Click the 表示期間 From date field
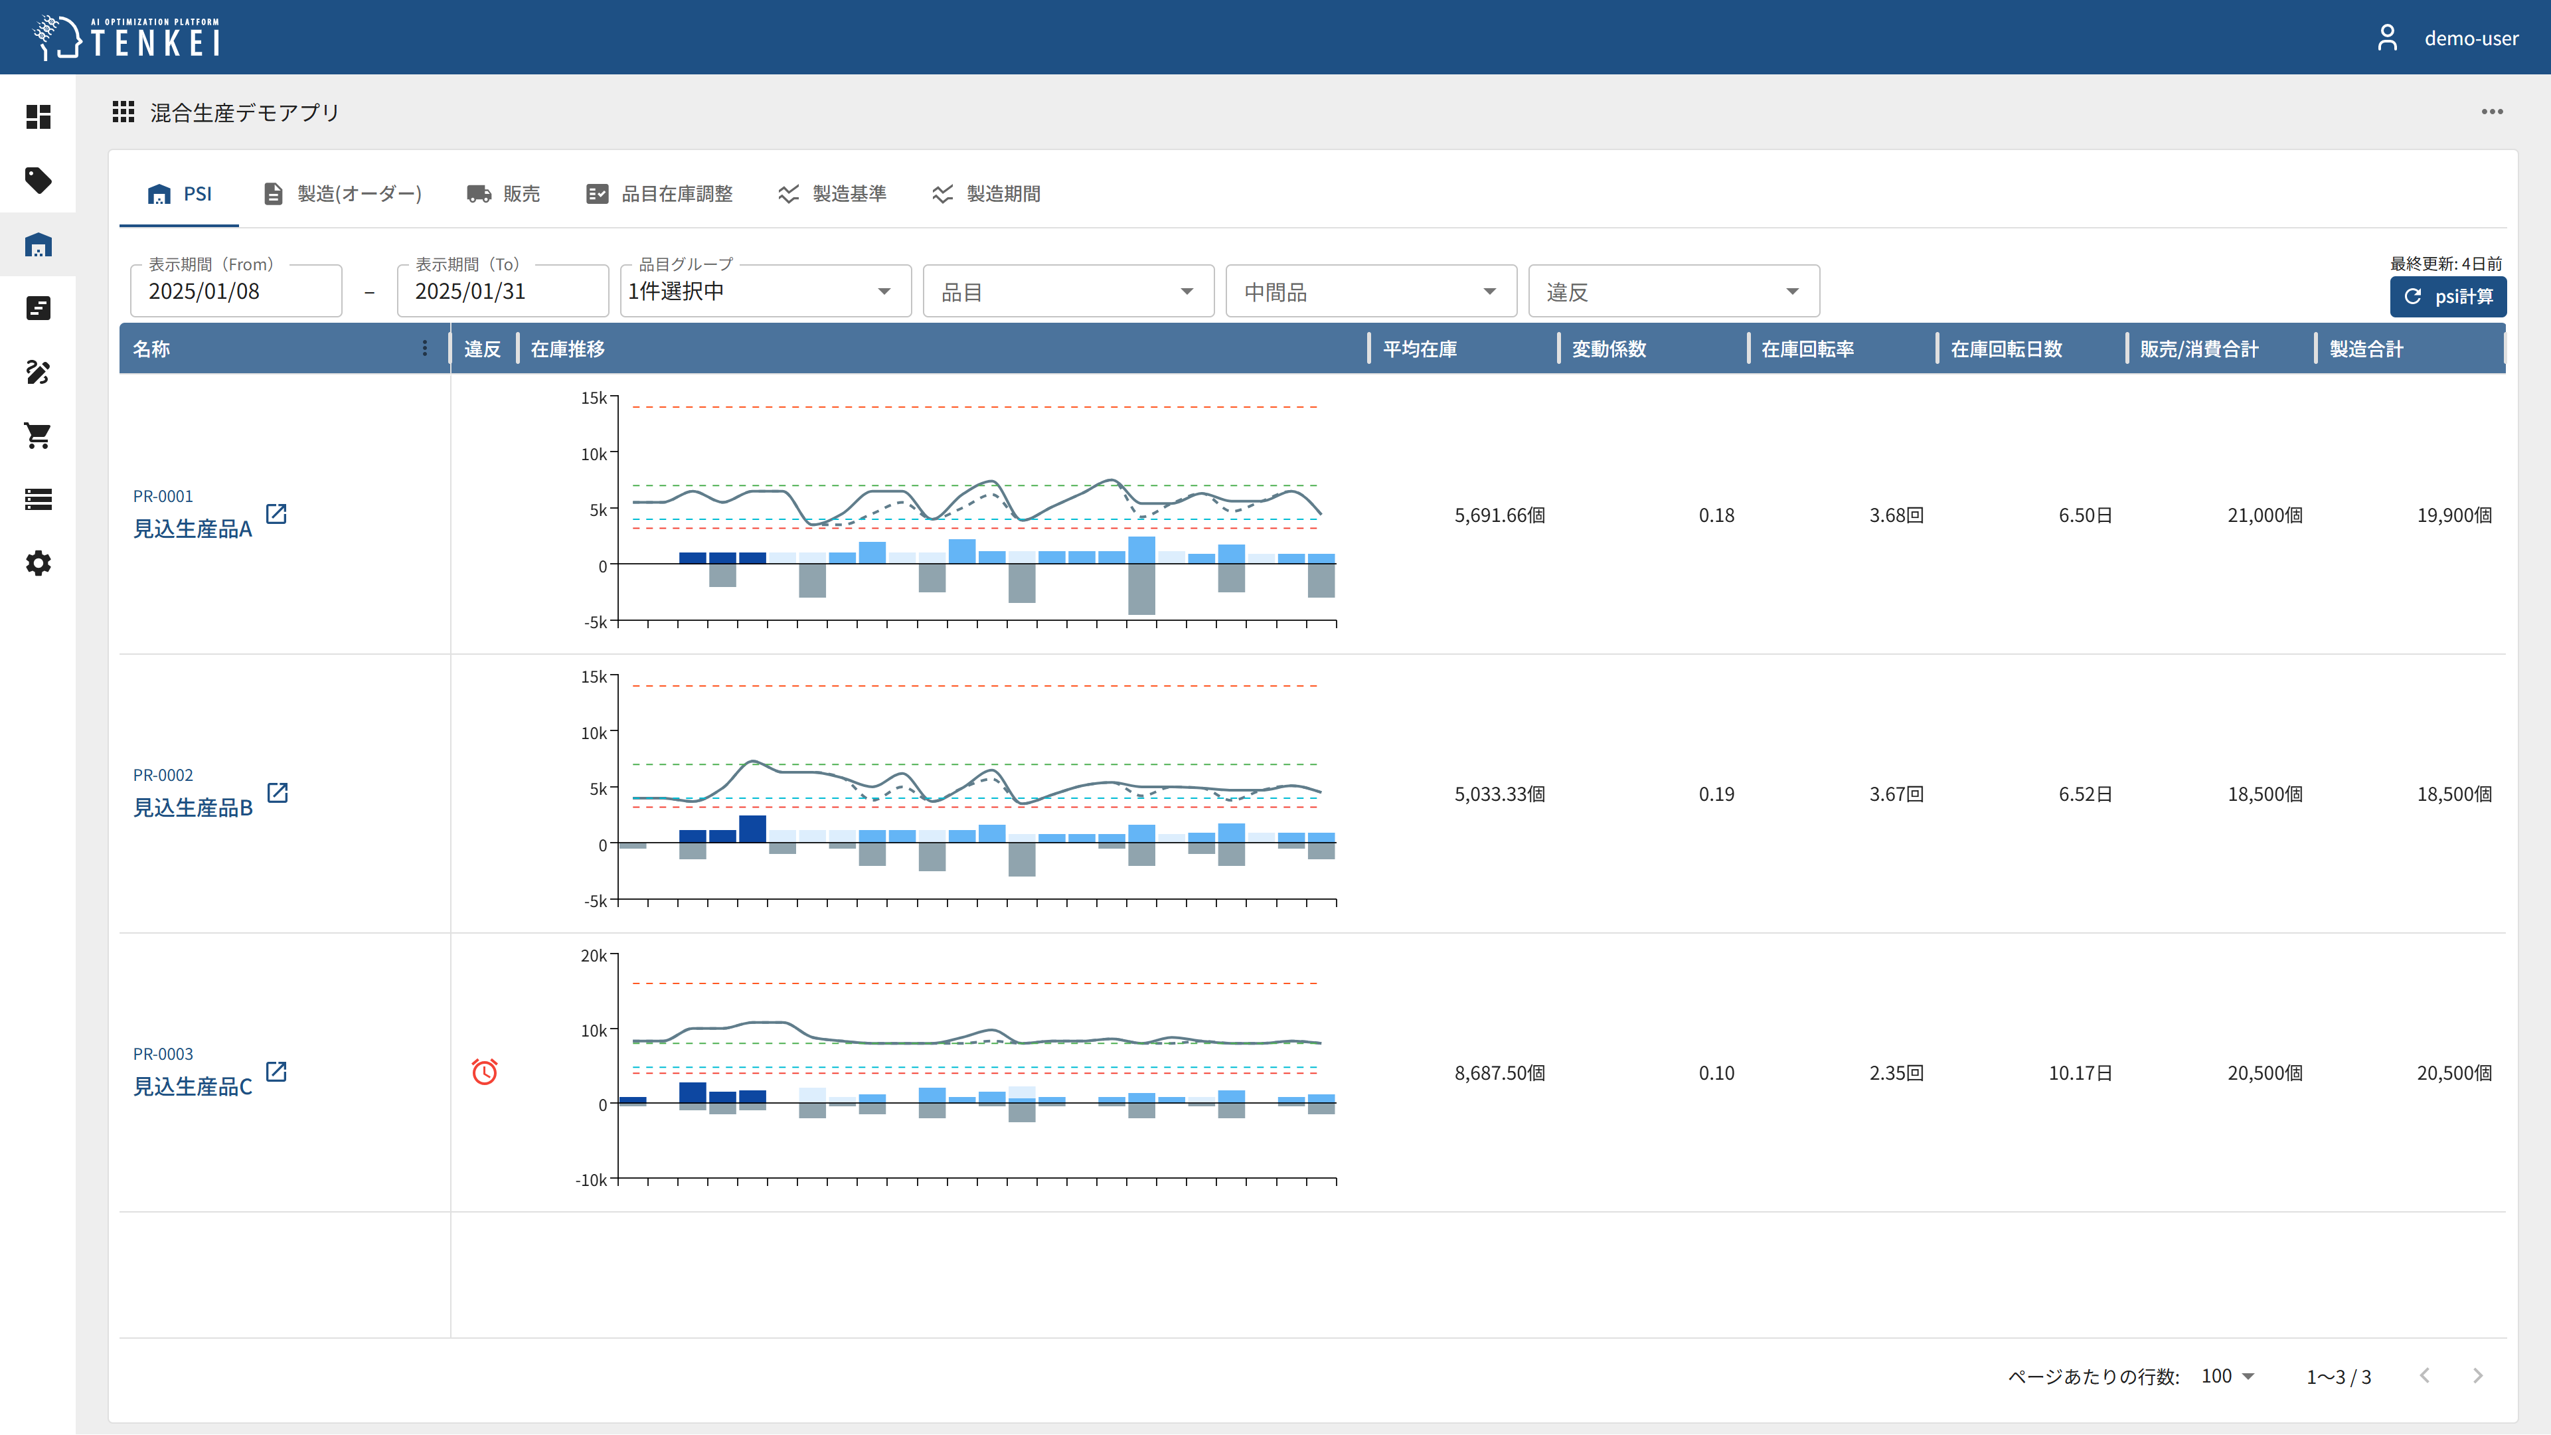Viewport: 2551px width, 1435px height. (x=236, y=291)
